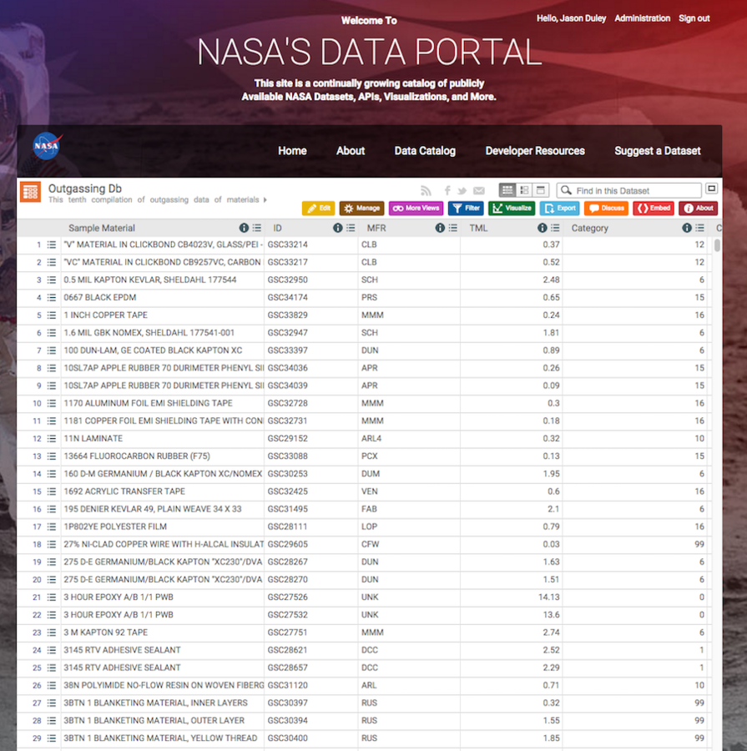747x751 pixels.
Task: Open Sample Material column menu
Action: point(257,228)
